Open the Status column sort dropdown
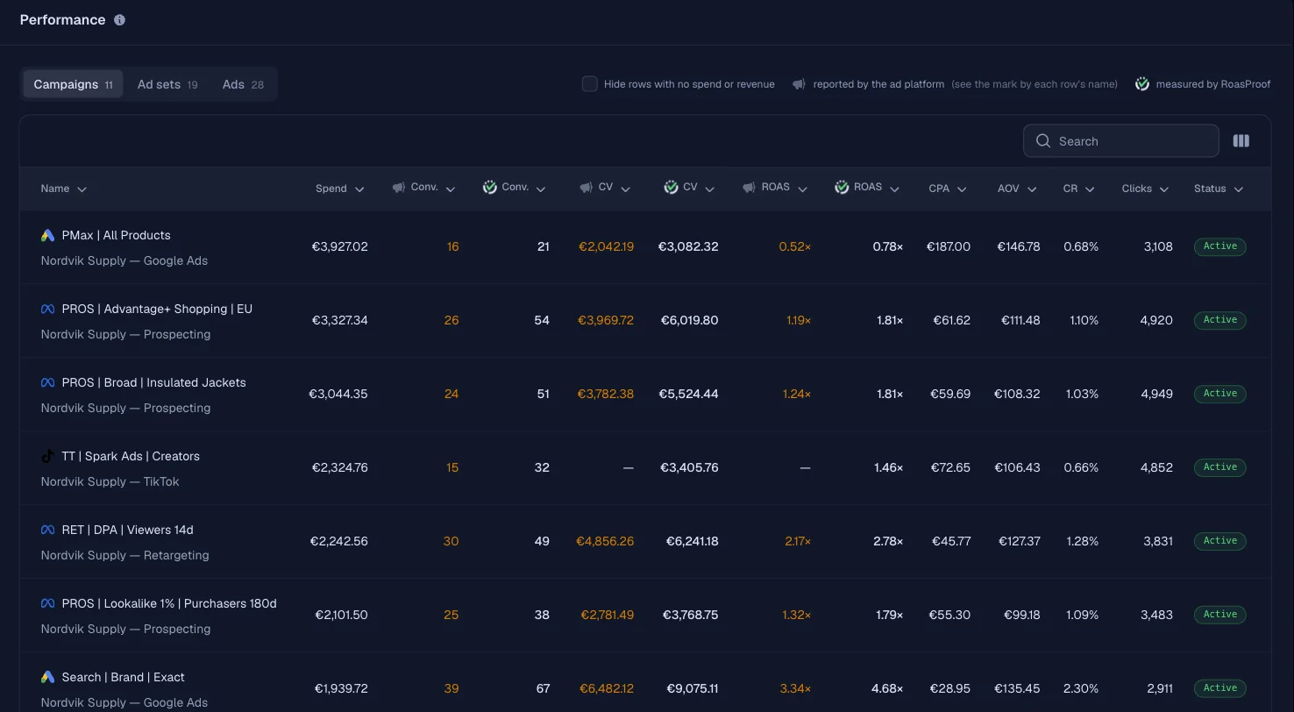1294x712 pixels. coord(1239,189)
